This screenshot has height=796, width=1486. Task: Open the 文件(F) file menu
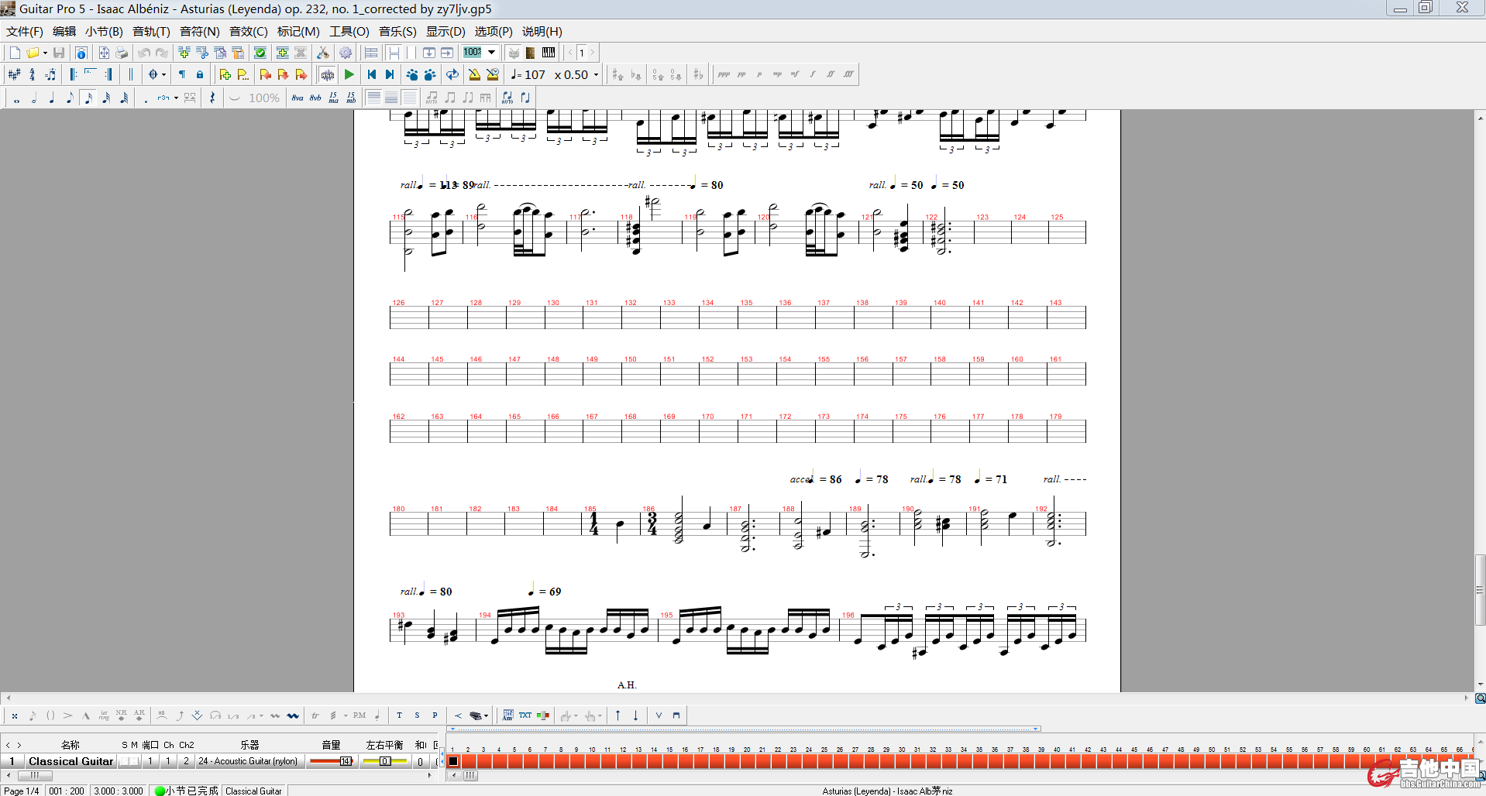click(x=25, y=31)
